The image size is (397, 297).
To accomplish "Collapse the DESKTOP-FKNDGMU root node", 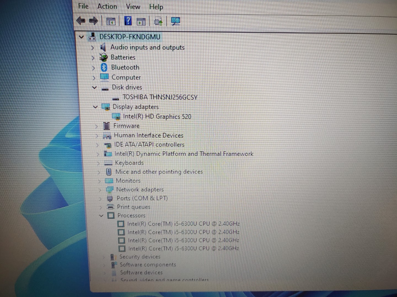I will point(81,37).
